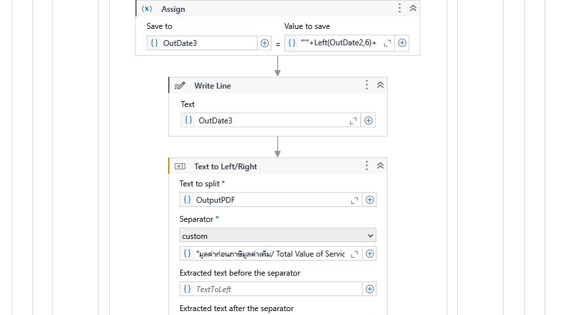Image resolution: width=561 pixels, height=315 pixels.
Task: Collapse the Write Line activity
Action: click(380, 85)
